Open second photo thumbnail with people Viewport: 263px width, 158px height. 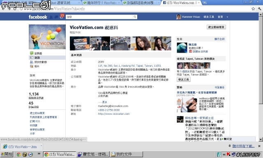pos(100,43)
